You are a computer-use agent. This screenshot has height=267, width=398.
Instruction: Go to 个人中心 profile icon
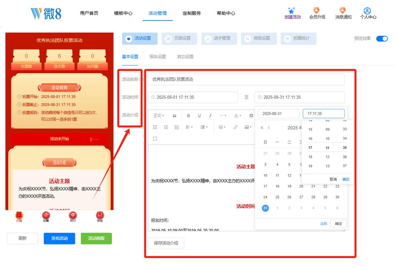[367, 11]
